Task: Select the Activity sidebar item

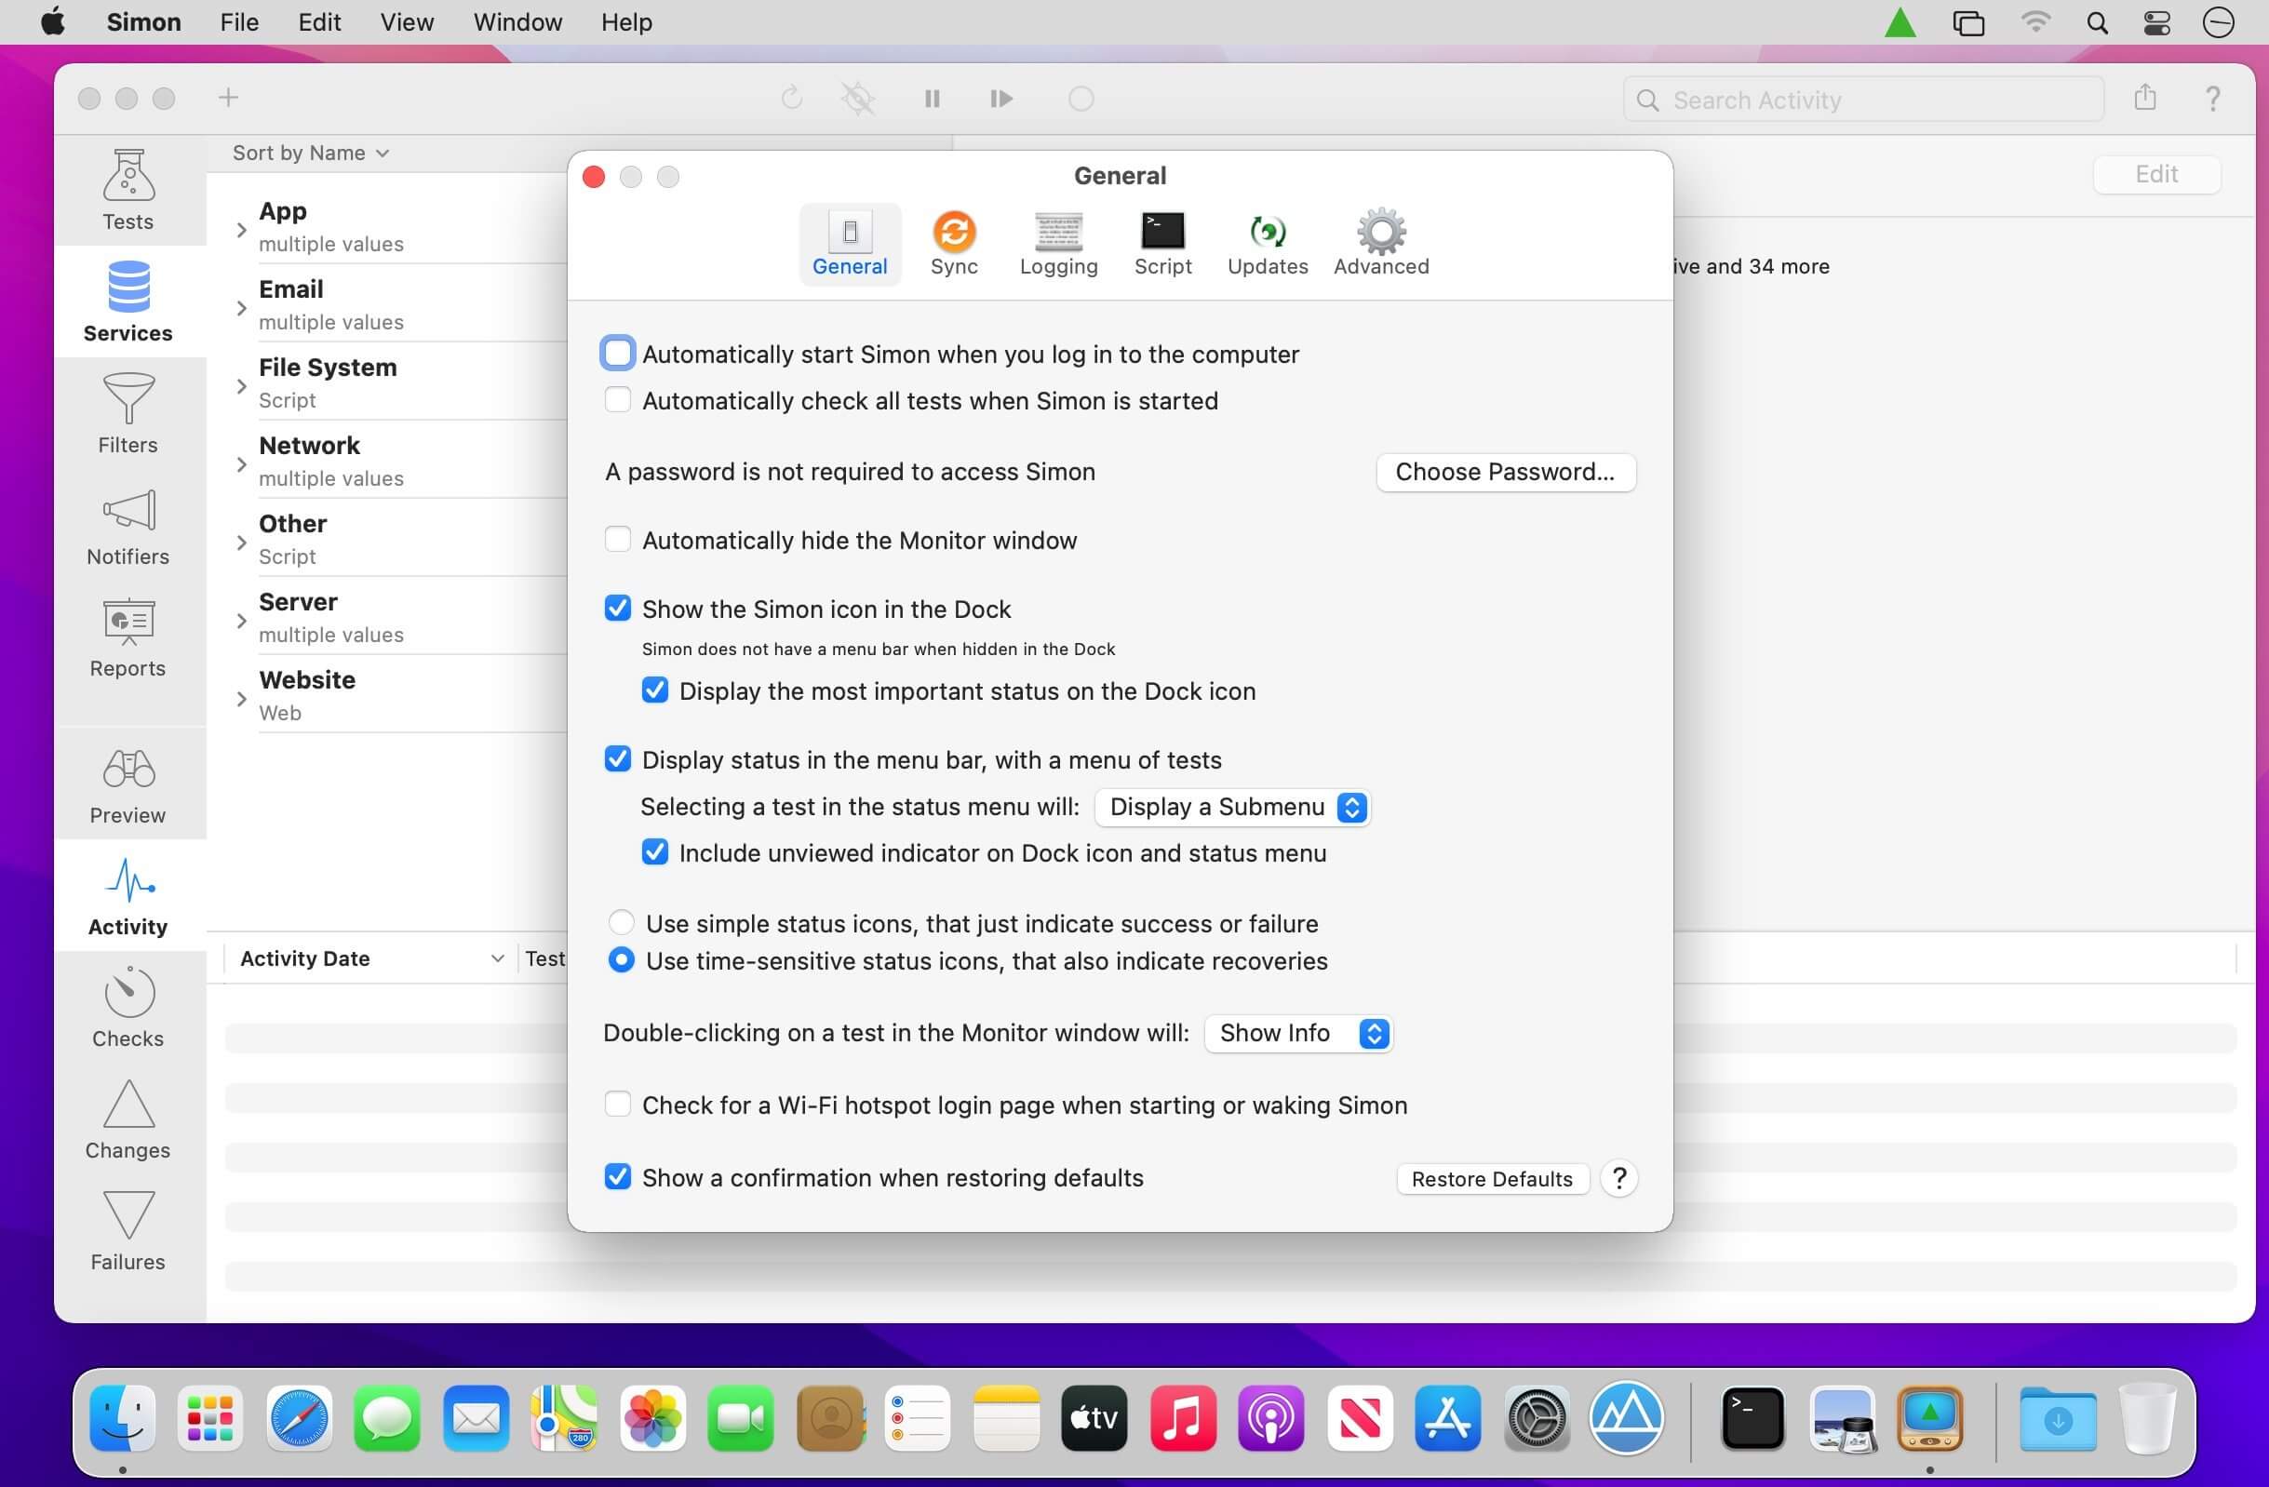Action: [128, 895]
